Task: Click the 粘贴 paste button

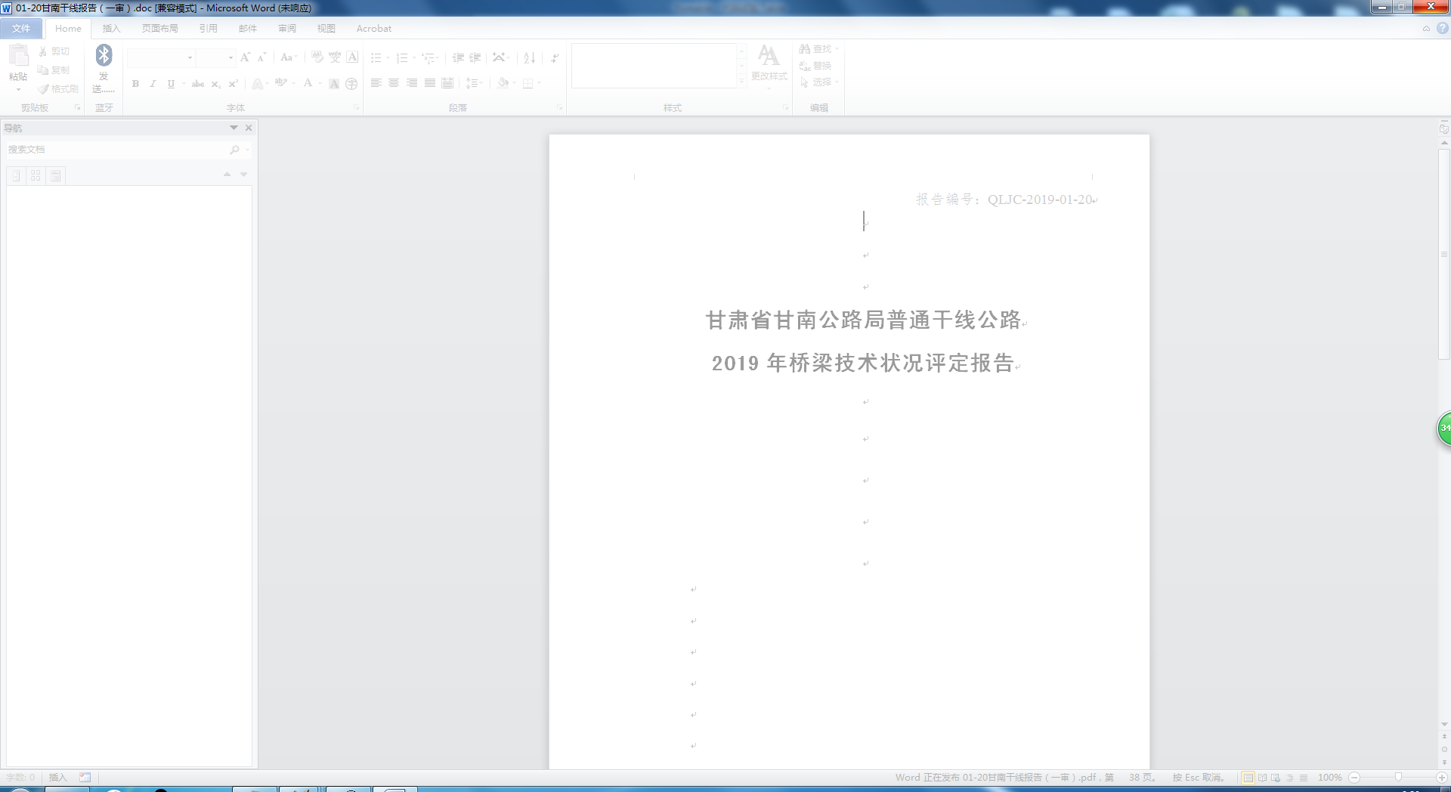Action: click(x=18, y=64)
